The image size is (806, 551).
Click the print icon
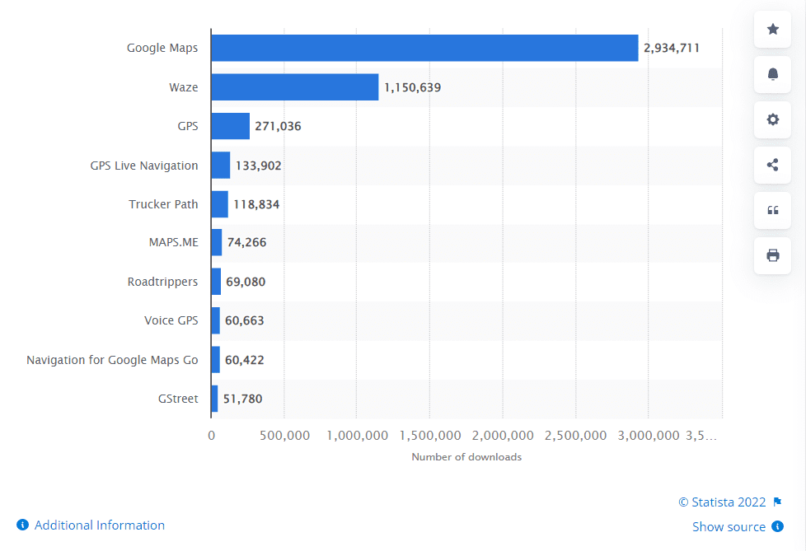tap(772, 255)
